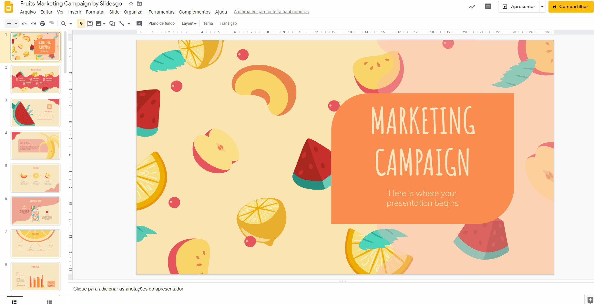The height and width of the screenshot is (304, 594).
Task: Select slide 3 watermelon thumbnail
Action: tap(36, 112)
